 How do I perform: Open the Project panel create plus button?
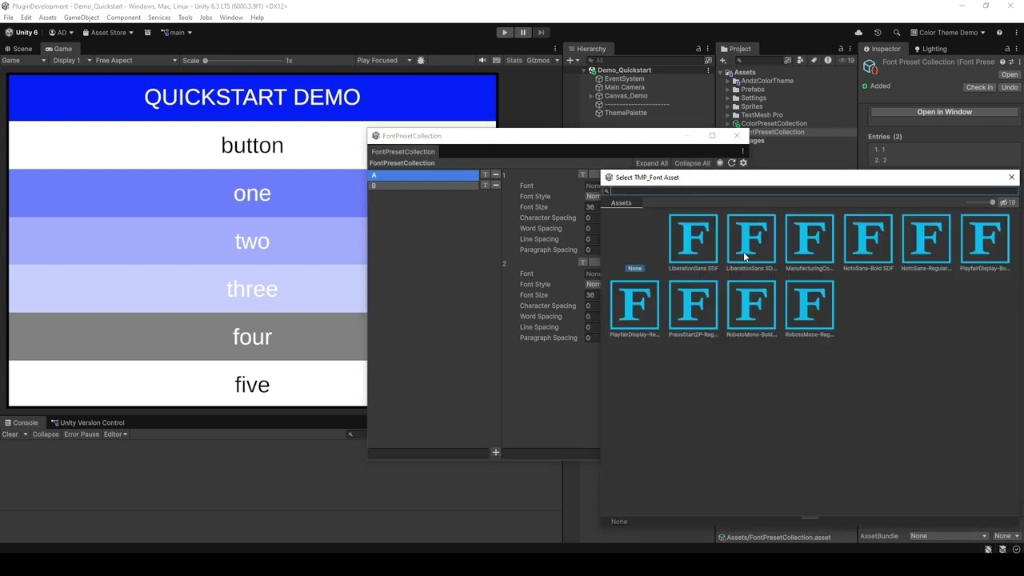[724, 61]
